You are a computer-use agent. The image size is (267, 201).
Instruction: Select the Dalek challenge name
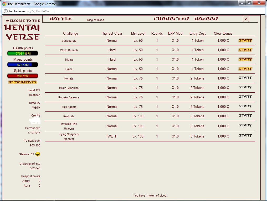[x=69, y=69]
